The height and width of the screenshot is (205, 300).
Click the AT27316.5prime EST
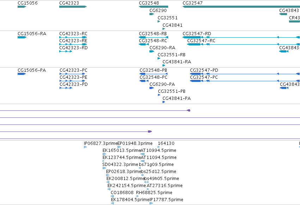[147, 189]
